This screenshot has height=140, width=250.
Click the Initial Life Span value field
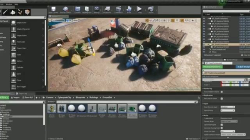point(228,131)
